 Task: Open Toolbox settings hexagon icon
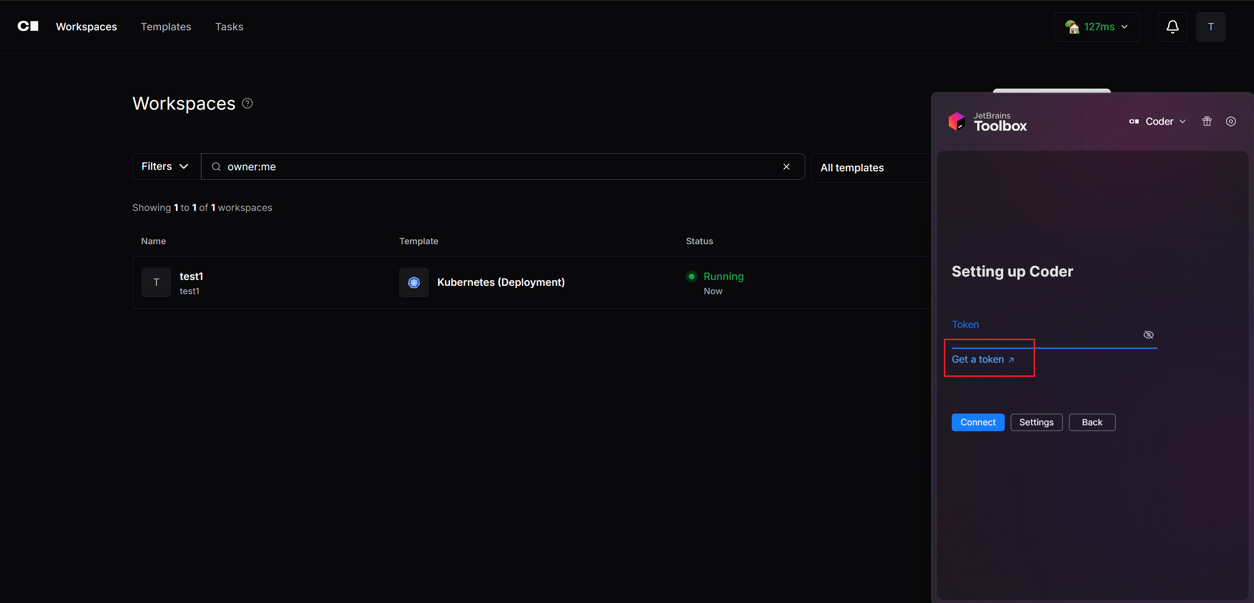[1231, 121]
